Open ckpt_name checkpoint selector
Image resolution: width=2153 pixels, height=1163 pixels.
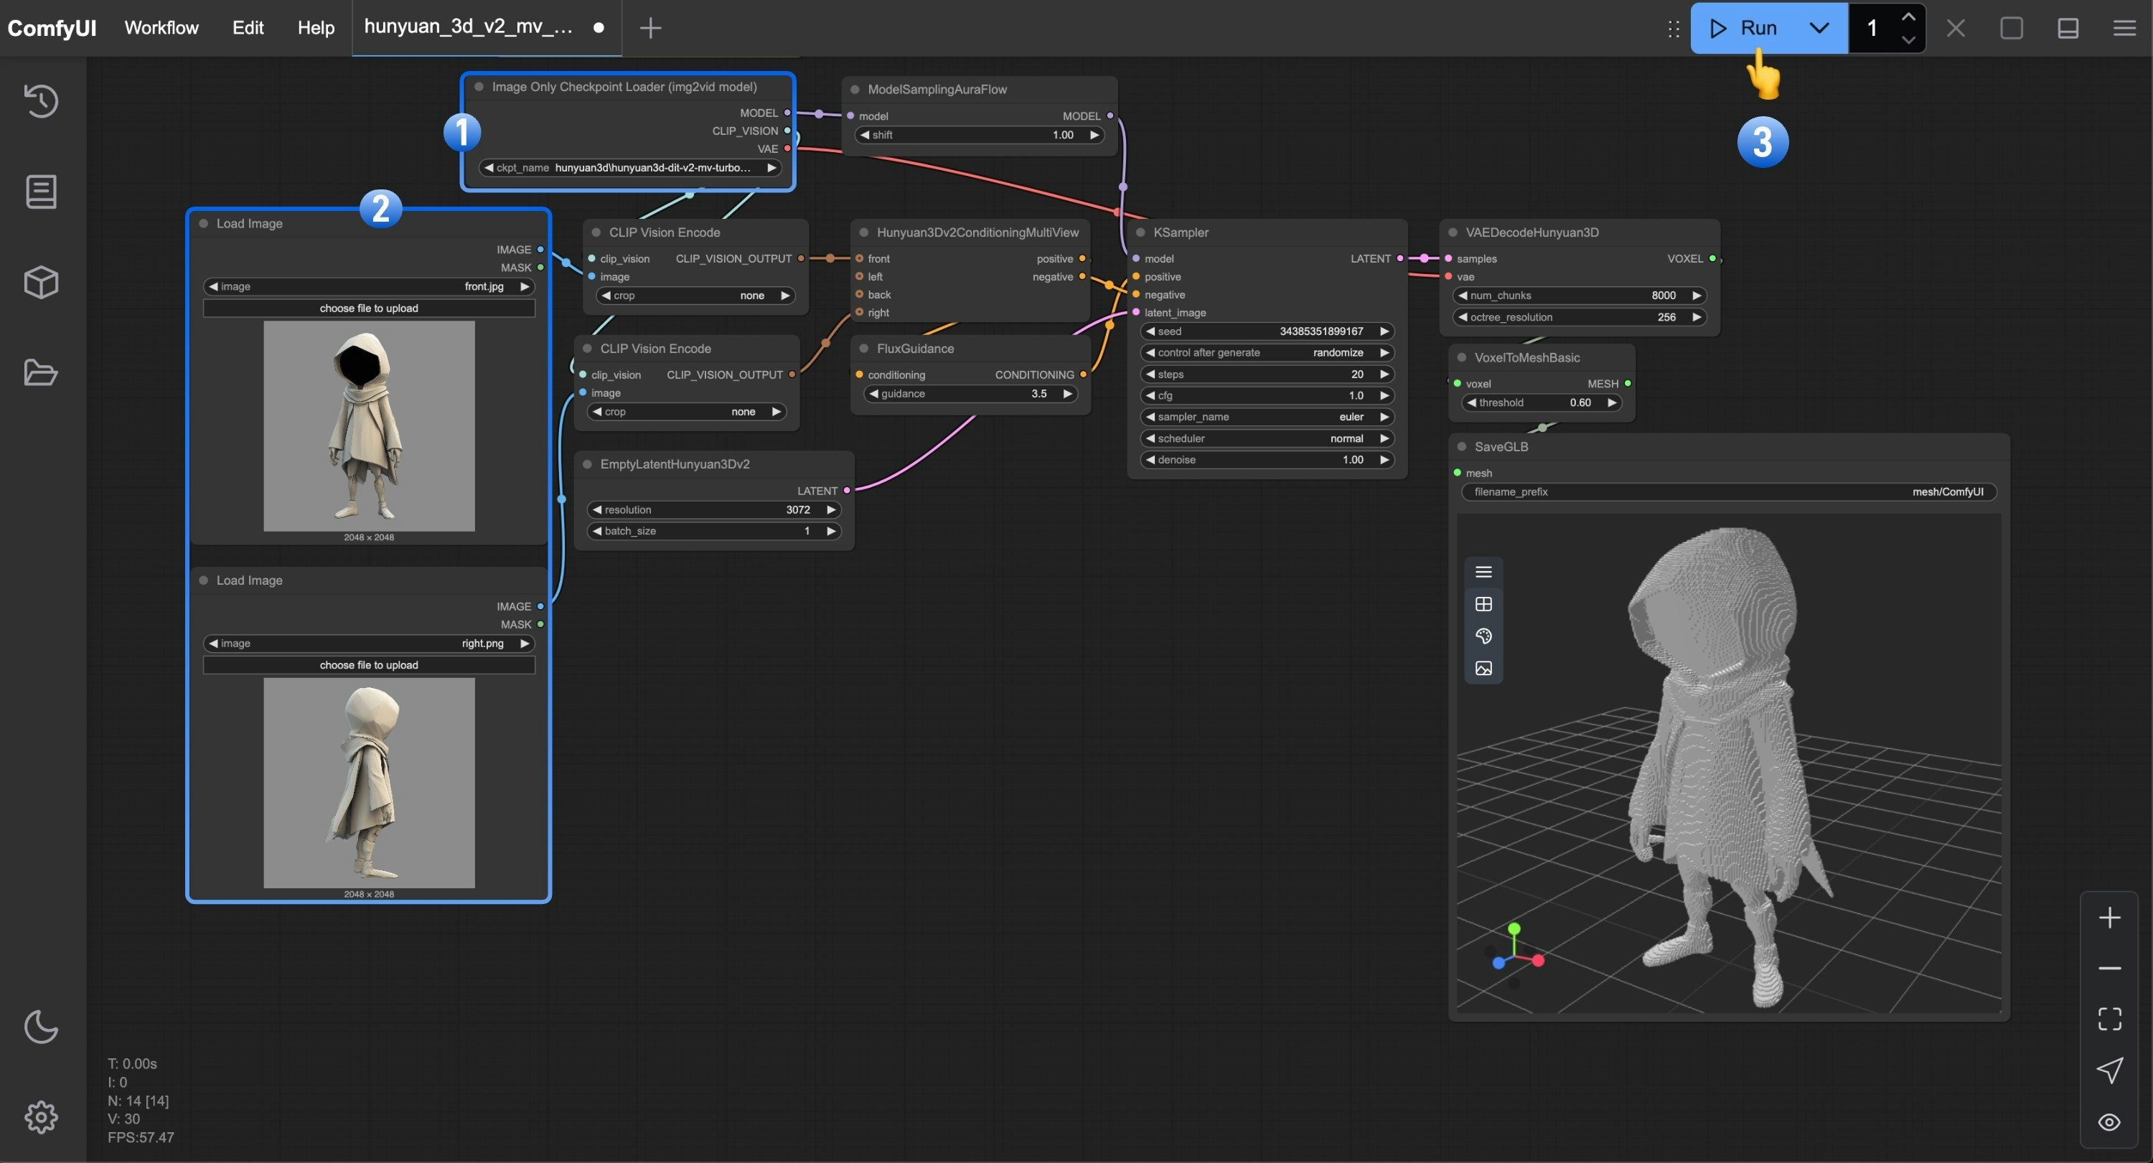click(631, 168)
